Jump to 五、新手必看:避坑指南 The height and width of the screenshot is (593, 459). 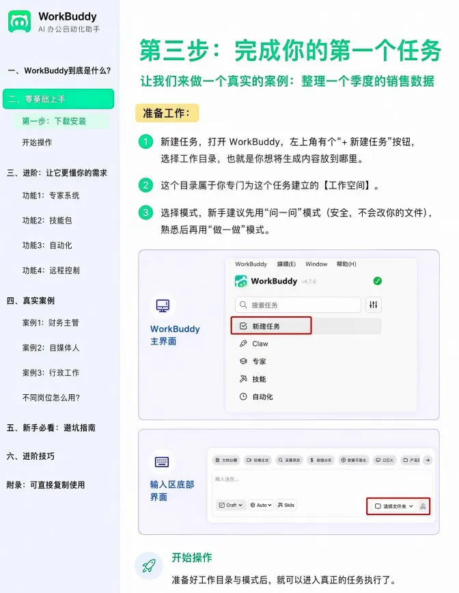[51, 428]
